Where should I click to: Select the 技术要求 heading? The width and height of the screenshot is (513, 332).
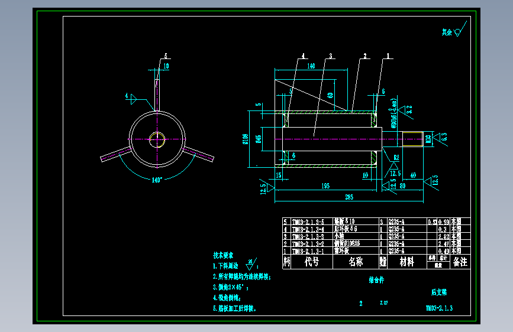pyautogui.click(x=223, y=255)
